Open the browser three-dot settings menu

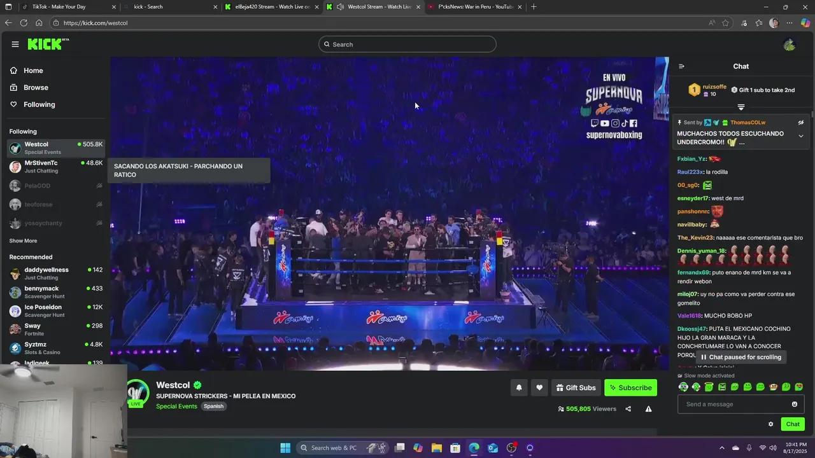790,23
